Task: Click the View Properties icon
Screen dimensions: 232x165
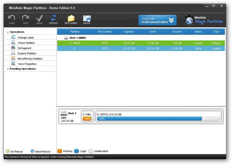Action: 13,64
